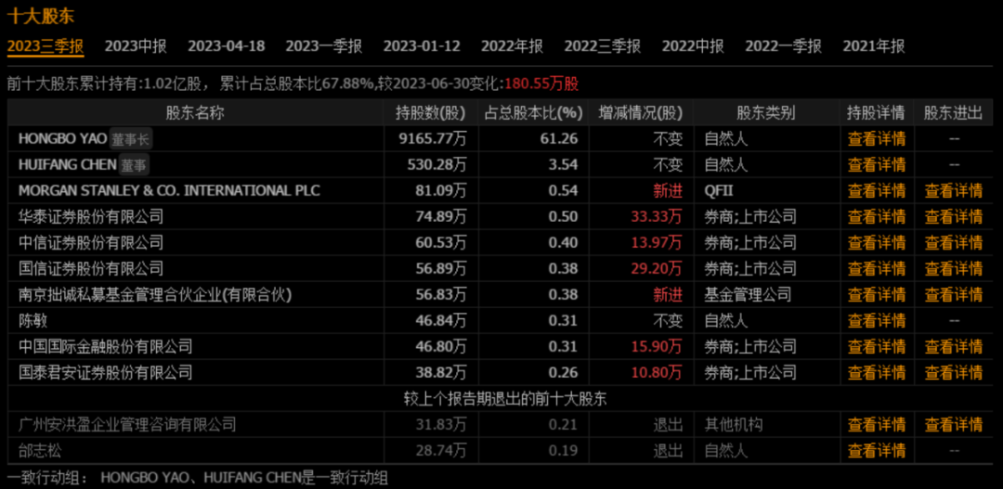This screenshot has width=1003, height=489.
Task: Click the 较上个报告期退出的前十大股东 subheading
Action: tap(505, 399)
